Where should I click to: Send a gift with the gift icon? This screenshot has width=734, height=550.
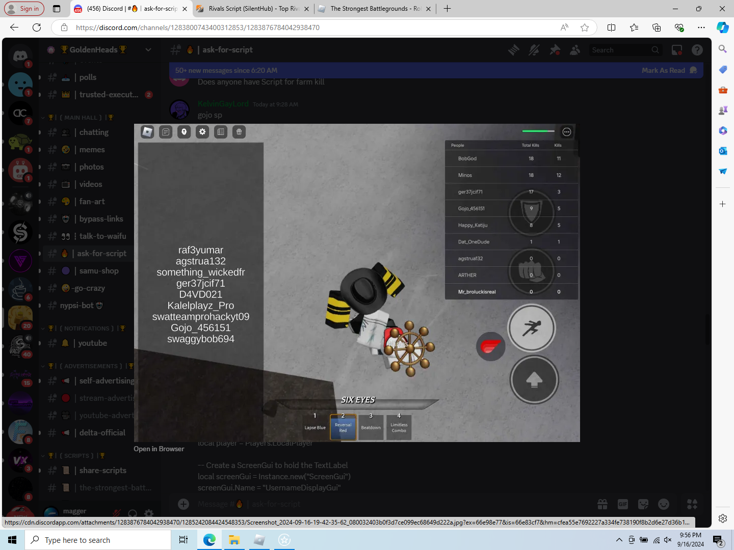602,504
